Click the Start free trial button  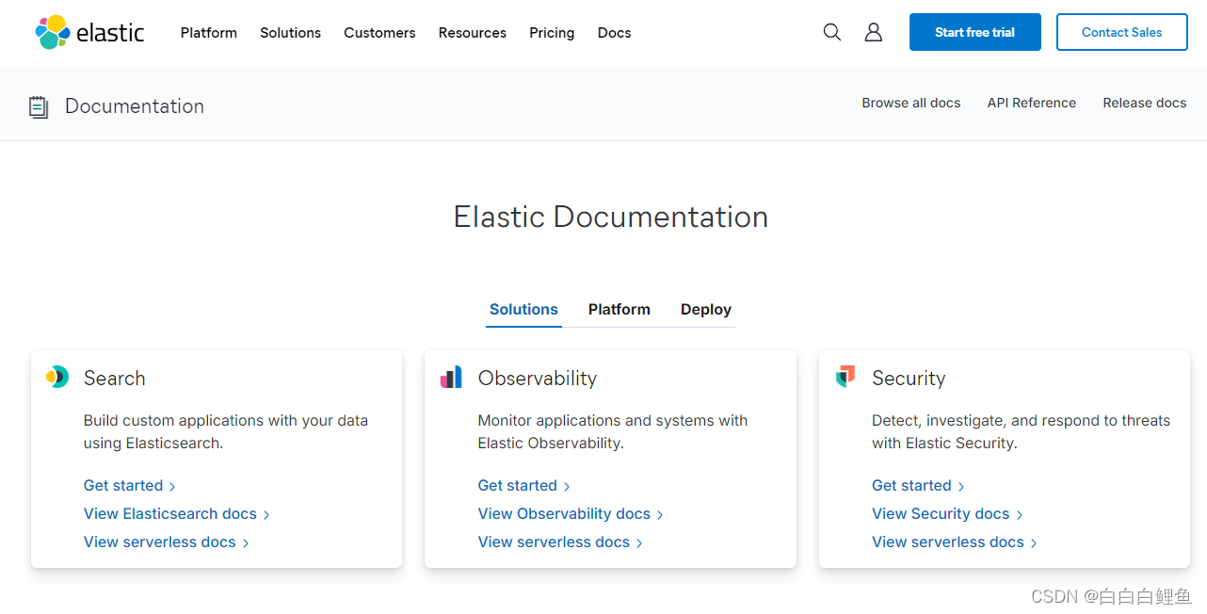[x=974, y=31]
